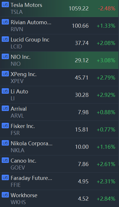The image size is (119, 207).
Task: Click the US icon beside Li Auto
Action: point(5,91)
